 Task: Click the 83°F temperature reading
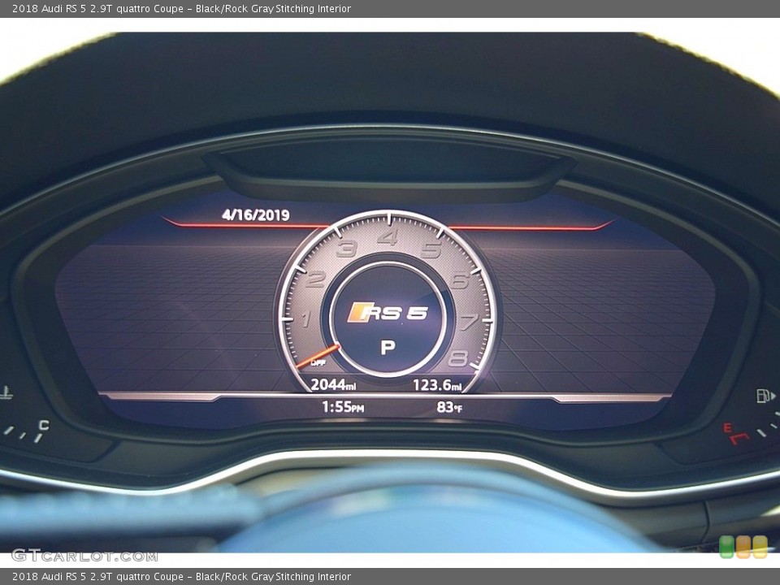[x=449, y=407]
